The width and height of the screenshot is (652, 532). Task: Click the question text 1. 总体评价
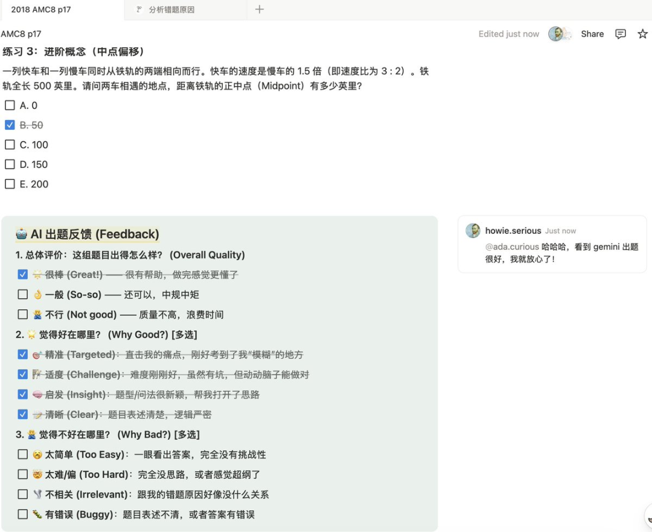click(130, 255)
